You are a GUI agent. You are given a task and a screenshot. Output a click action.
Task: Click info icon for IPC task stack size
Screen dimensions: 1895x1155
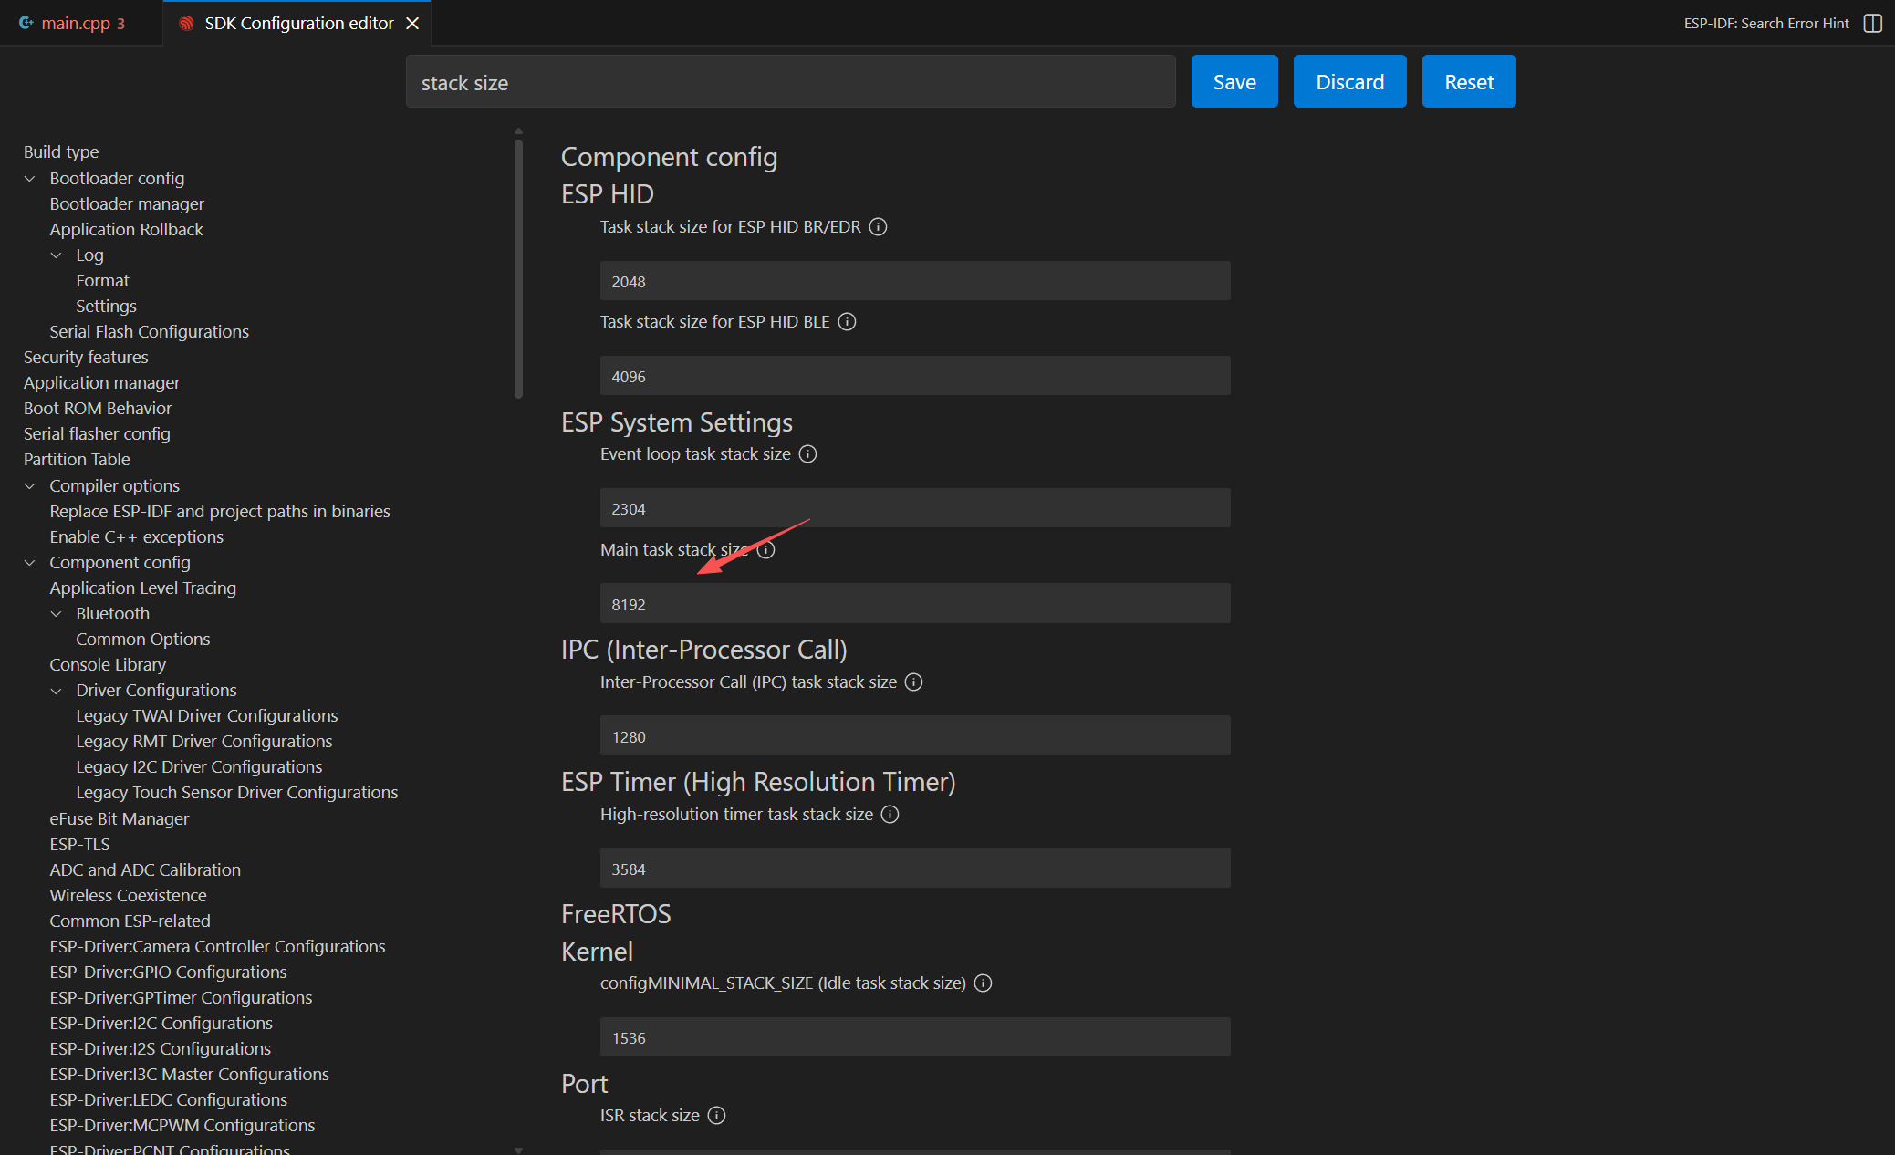pyautogui.click(x=913, y=682)
